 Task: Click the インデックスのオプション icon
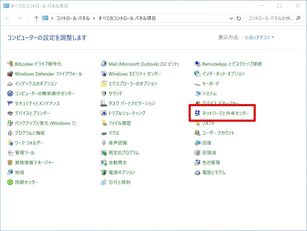click(x=10, y=84)
